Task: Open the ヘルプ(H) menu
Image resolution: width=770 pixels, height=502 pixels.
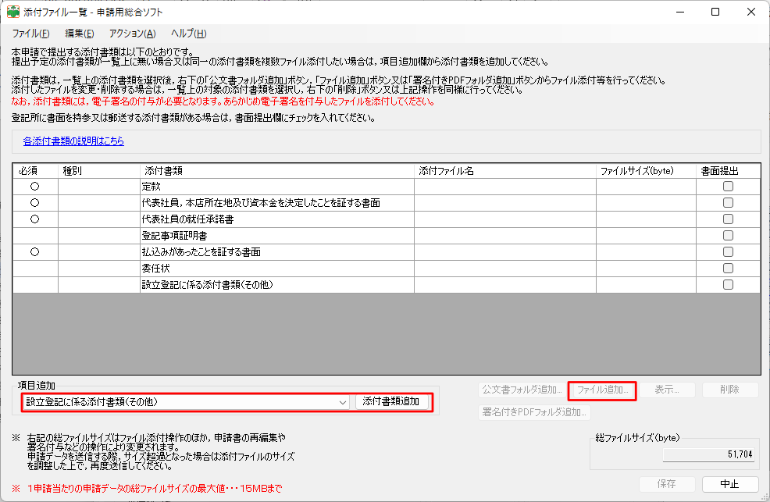Action: pos(188,34)
